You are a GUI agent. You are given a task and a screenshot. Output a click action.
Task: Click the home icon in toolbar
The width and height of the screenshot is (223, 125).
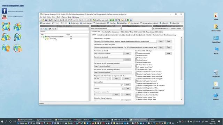(125, 20)
